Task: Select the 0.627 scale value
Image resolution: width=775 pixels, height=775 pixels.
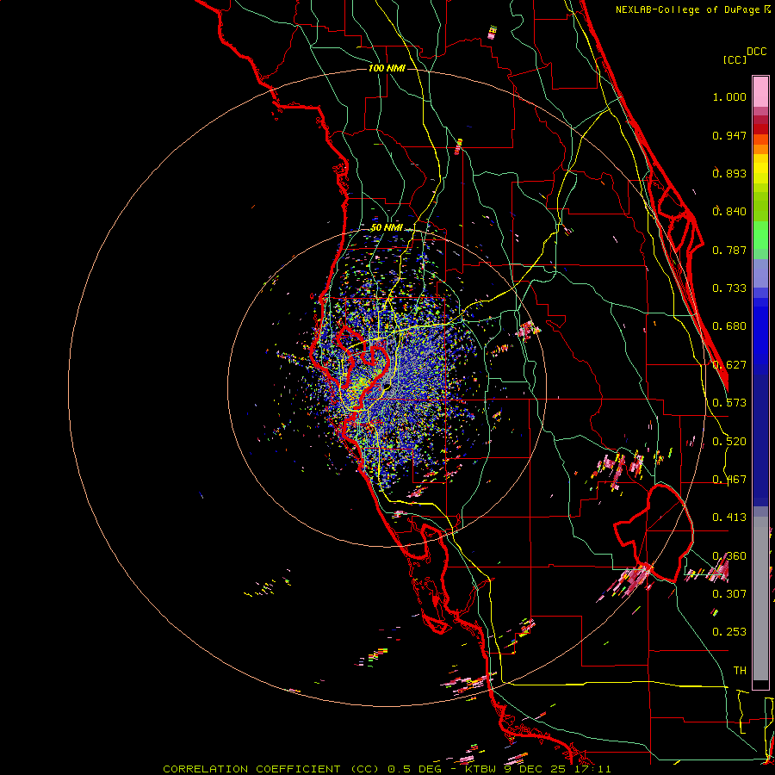Action: pos(729,365)
